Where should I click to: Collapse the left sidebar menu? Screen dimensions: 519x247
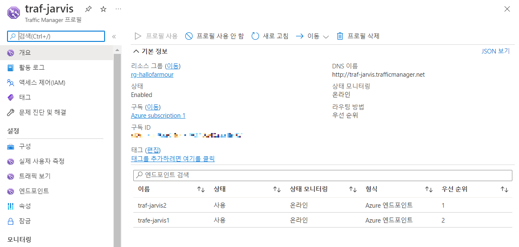pos(114,36)
